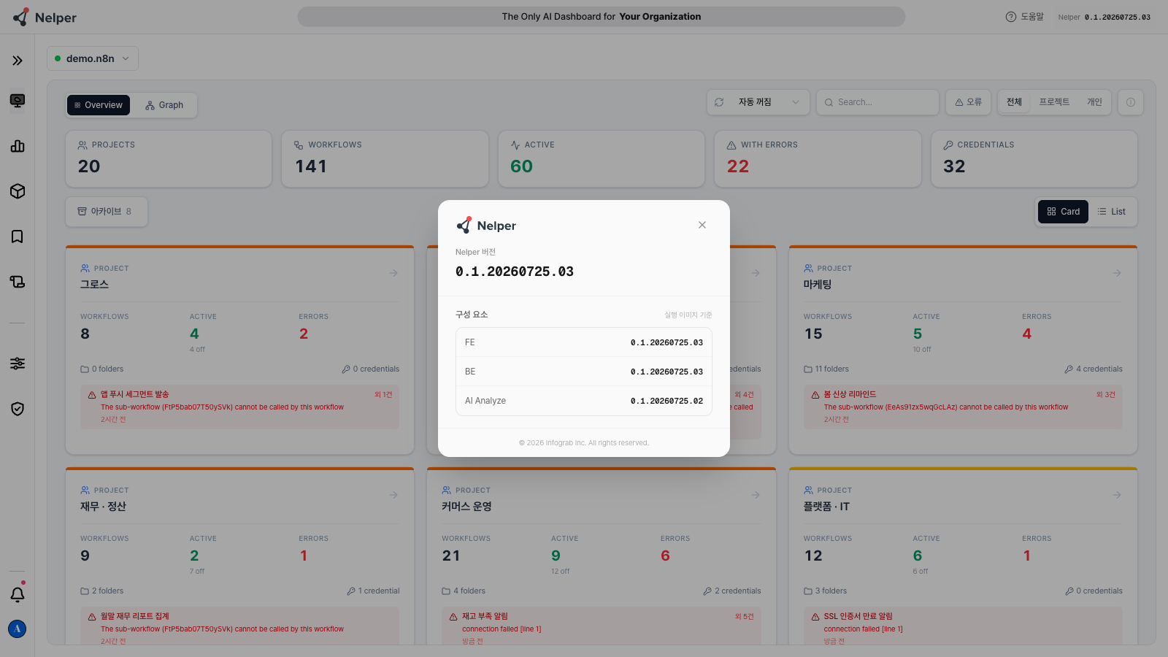
Task: Open the ACTIVE summary card showing 60
Action: (602, 159)
